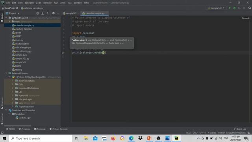Open the Refactor menu

tap(48, 3)
